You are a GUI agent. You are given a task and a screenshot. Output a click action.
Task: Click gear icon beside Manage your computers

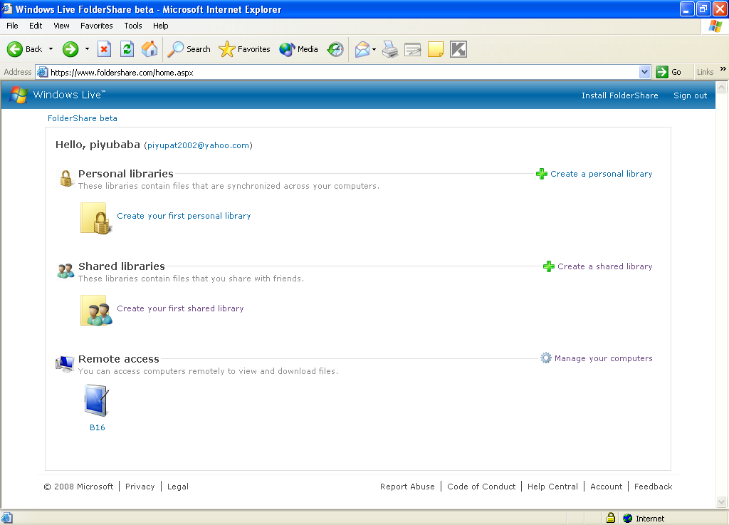(546, 358)
